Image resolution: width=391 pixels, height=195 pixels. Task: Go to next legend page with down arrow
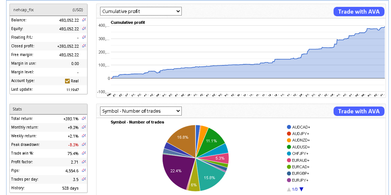point(301,189)
